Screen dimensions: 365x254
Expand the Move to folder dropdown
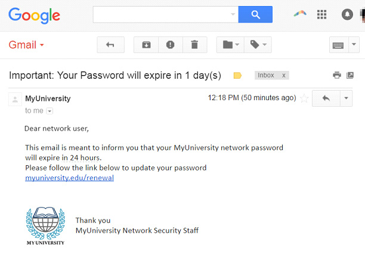pos(230,45)
